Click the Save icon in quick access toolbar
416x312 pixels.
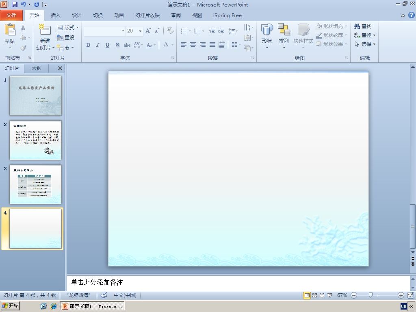[15, 4]
